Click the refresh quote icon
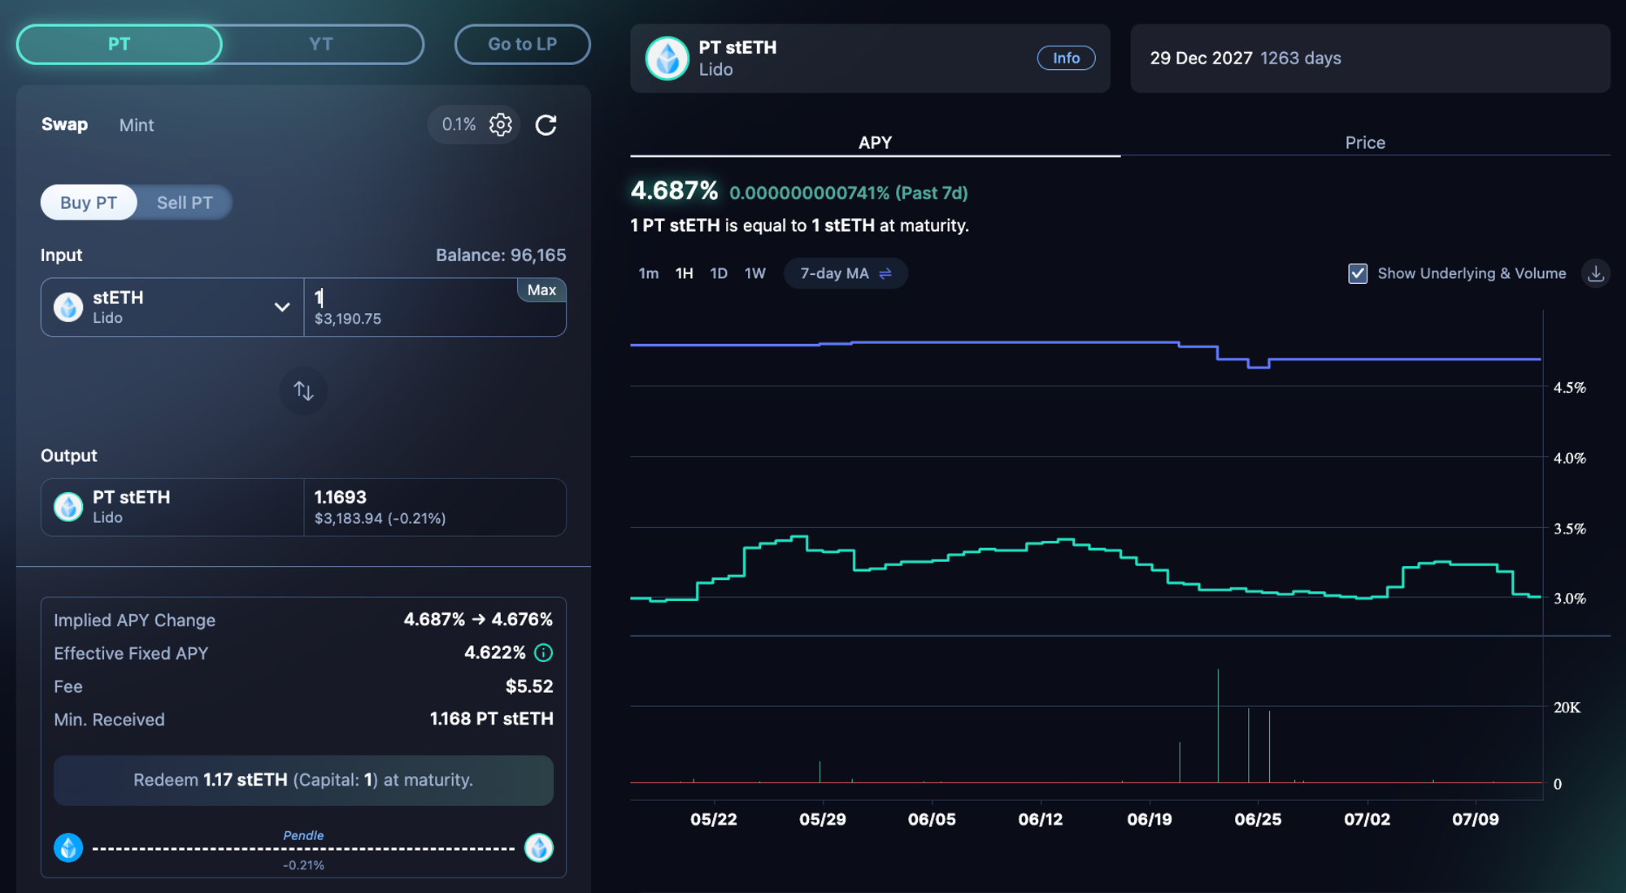This screenshot has width=1626, height=893. [x=546, y=124]
